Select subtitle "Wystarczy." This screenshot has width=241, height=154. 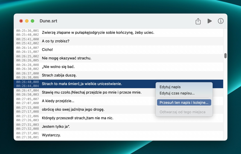119,135
